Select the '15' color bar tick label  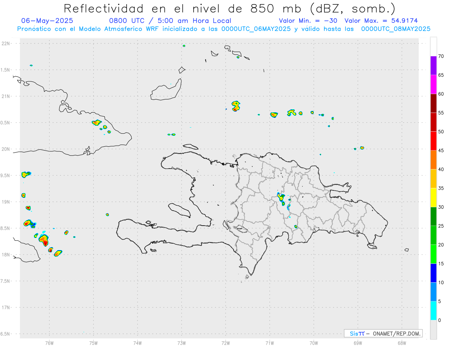click(x=441, y=264)
